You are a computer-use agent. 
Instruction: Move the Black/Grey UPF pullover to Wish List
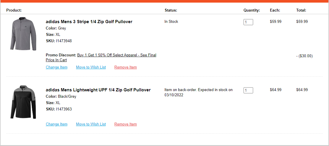[91, 124]
